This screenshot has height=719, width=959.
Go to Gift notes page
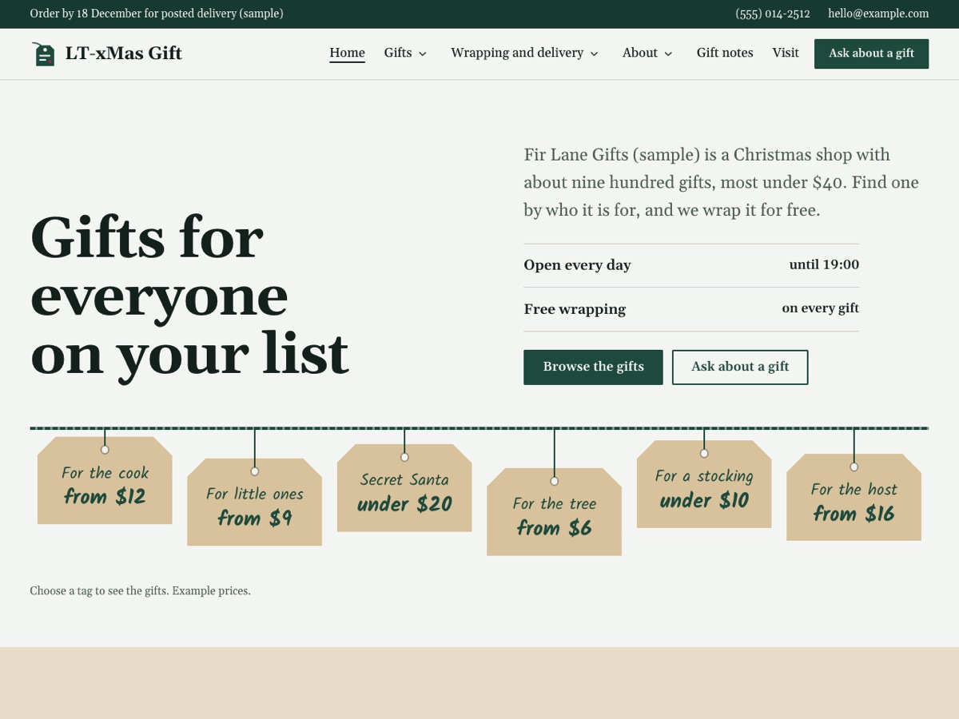[725, 53]
